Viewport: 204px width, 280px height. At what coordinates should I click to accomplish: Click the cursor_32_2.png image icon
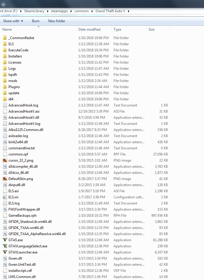tap(5, 160)
